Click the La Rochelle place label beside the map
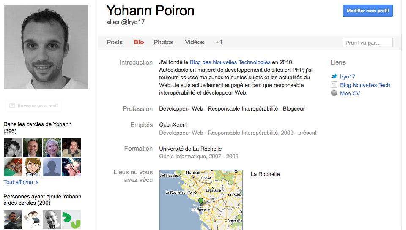This screenshot has width=406, height=230. click(x=265, y=174)
